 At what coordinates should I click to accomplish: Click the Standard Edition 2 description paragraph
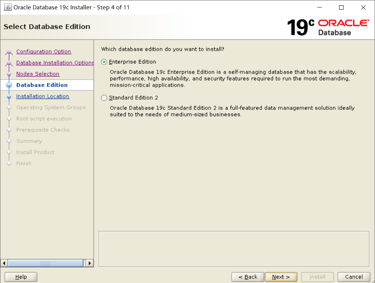(x=232, y=111)
